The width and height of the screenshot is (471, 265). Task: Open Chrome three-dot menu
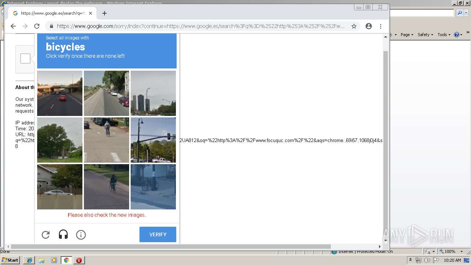(x=380, y=26)
